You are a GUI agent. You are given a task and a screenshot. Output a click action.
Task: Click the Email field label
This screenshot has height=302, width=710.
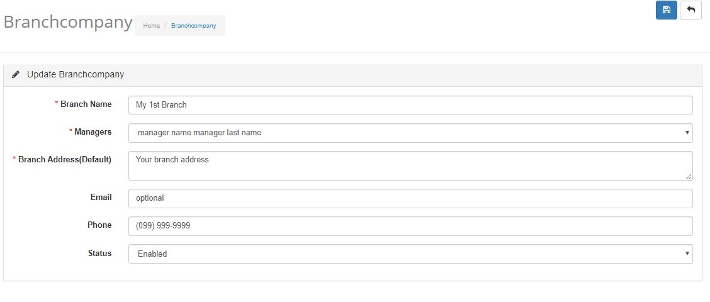click(101, 197)
